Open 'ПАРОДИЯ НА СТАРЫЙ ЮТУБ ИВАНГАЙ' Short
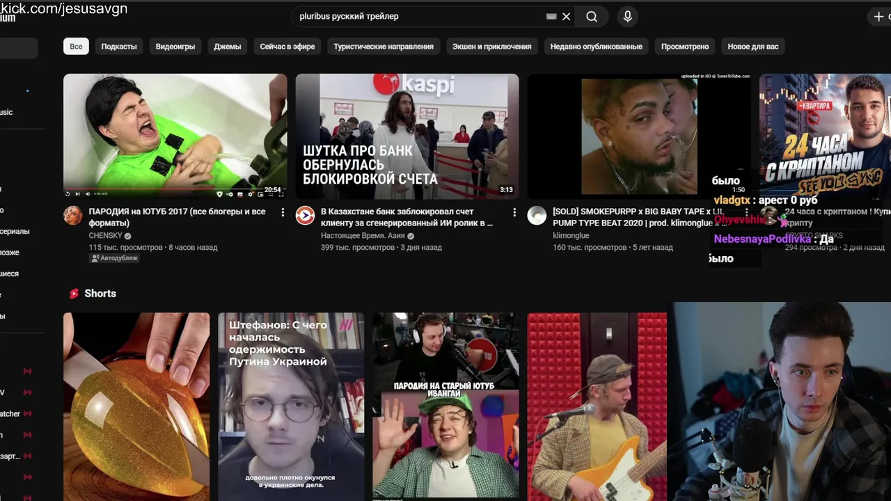 pos(445,406)
